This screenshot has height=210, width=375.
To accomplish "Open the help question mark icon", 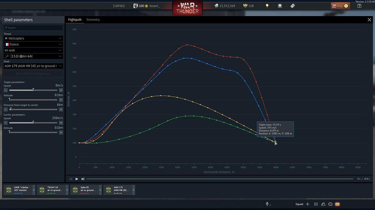I will click(359, 6).
